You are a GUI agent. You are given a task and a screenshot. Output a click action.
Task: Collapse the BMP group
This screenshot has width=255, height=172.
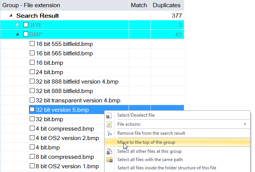click(x=17, y=35)
